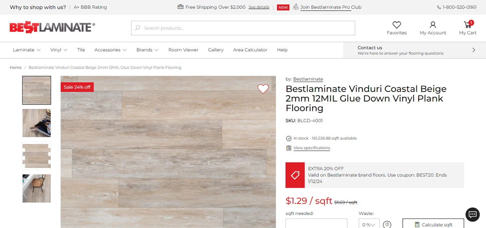Click the SKU BLGD-4001 text
The image size is (486, 228).
click(x=304, y=121)
